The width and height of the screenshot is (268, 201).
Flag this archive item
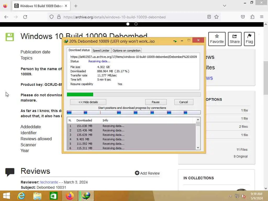click(249, 39)
